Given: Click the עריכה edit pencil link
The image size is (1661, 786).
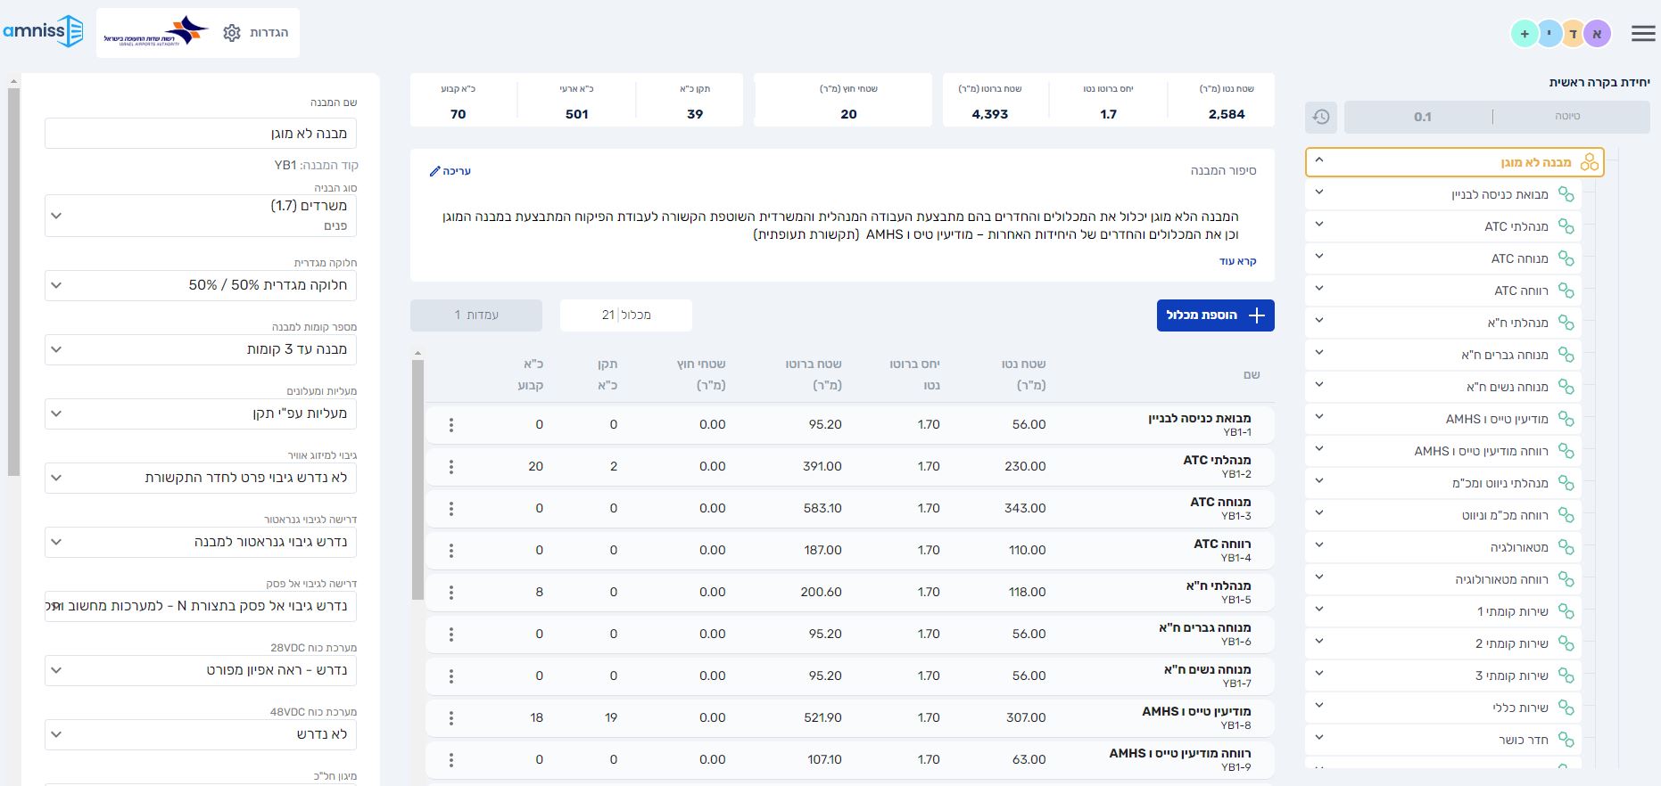Looking at the screenshot, I should click(x=450, y=170).
